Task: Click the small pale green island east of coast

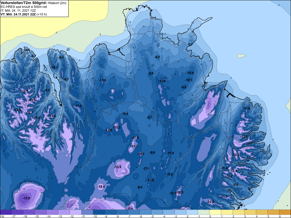Action: coord(241,56)
